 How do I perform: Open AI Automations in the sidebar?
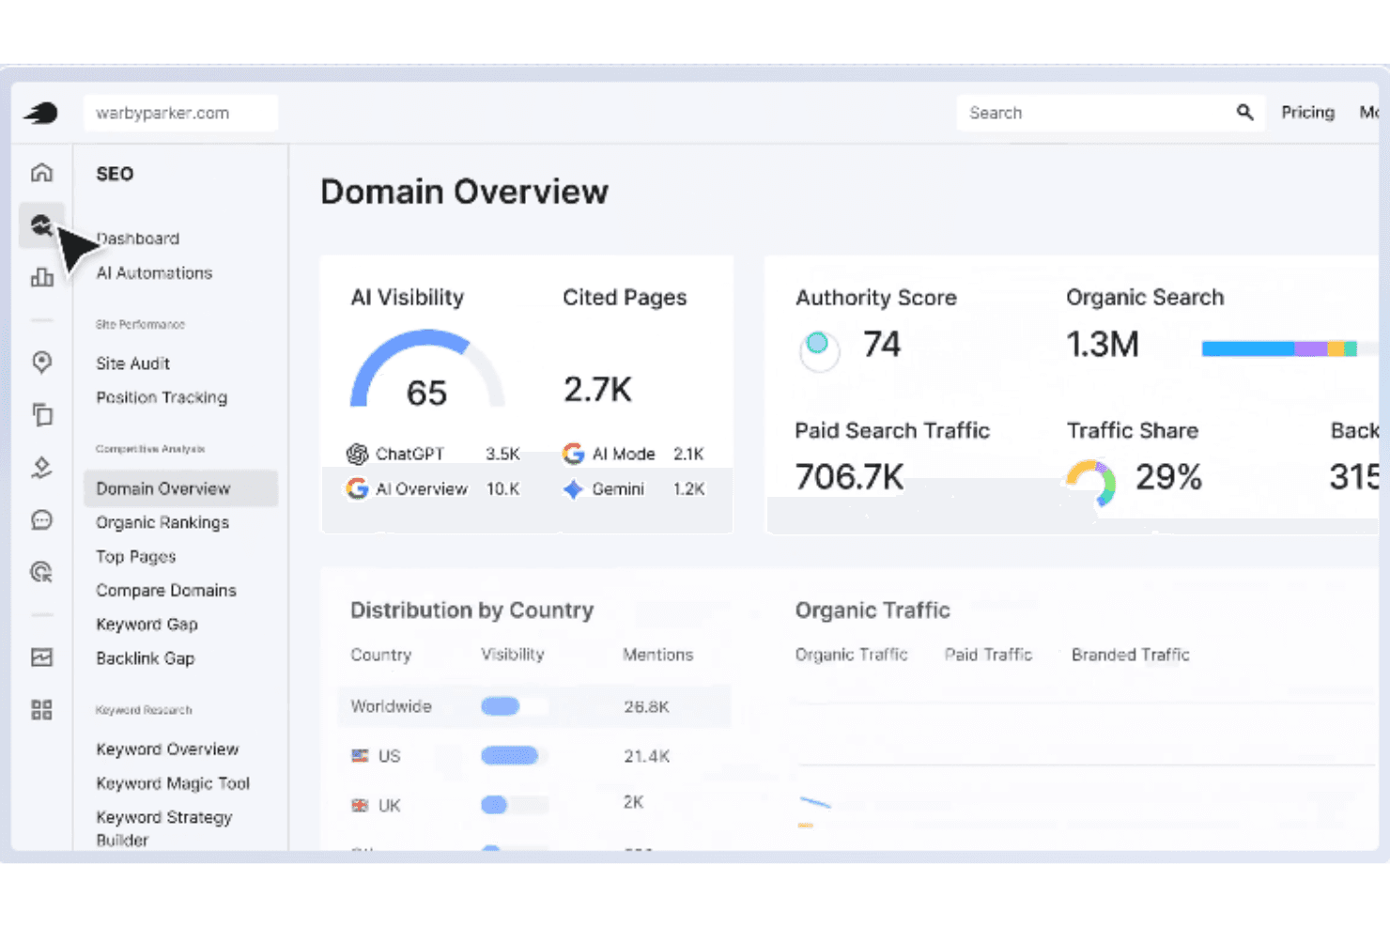pos(154,273)
